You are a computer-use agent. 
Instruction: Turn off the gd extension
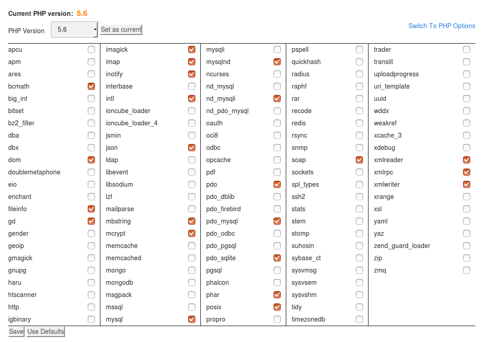tap(91, 221)
